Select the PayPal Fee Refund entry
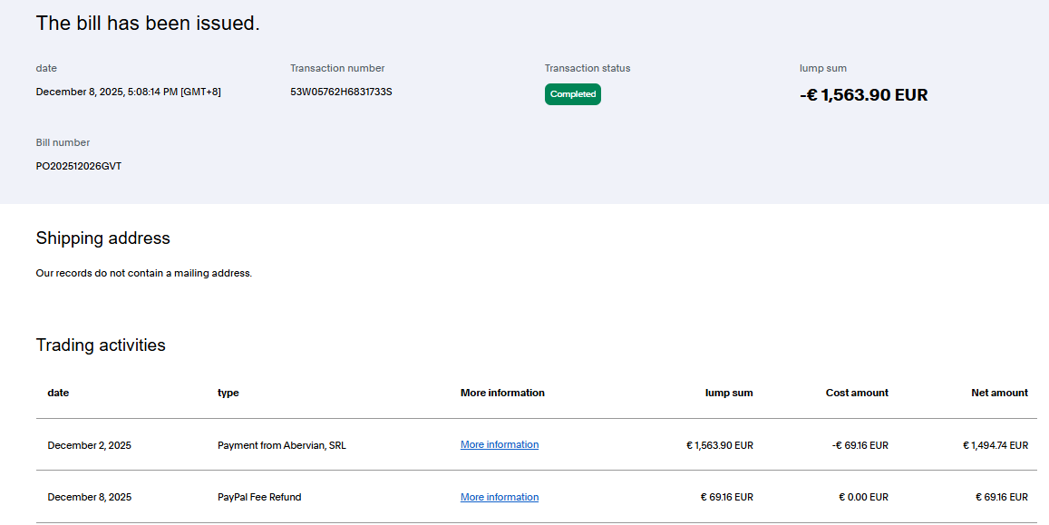The image size is (1049, 525). coord(259,497)
